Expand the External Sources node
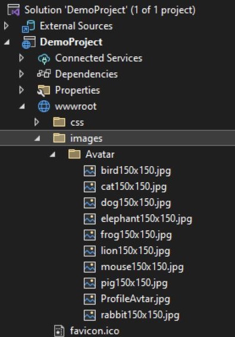This screenshot has width=235, height=337. 7,26
